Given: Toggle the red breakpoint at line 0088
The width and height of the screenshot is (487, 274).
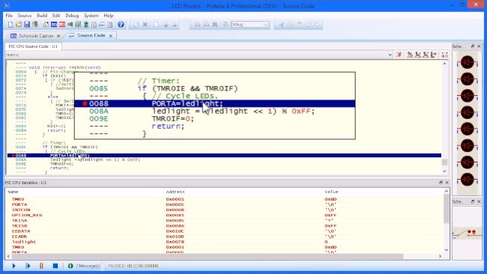Looking at the screenshot, I should 13,156.
